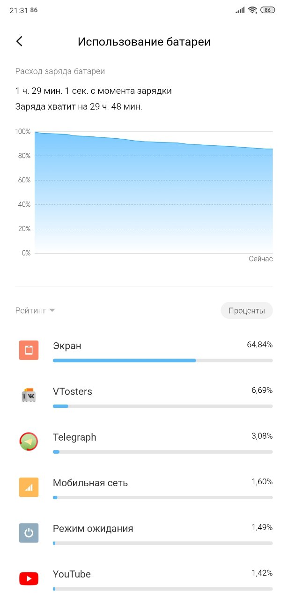
Task: Select the Режим ожидания power icon
Action: pos(29,533)
